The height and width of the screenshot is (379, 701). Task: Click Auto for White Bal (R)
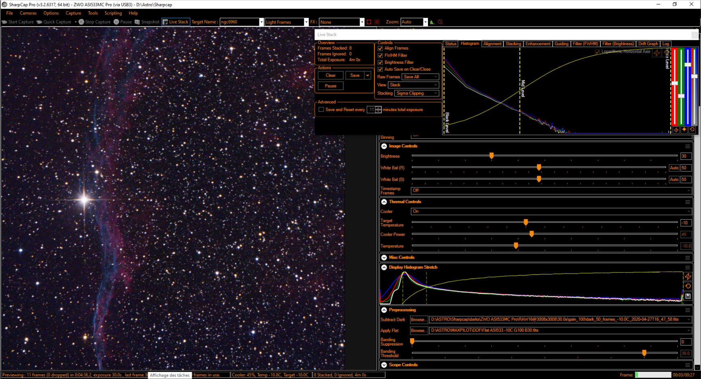[674, 168]
